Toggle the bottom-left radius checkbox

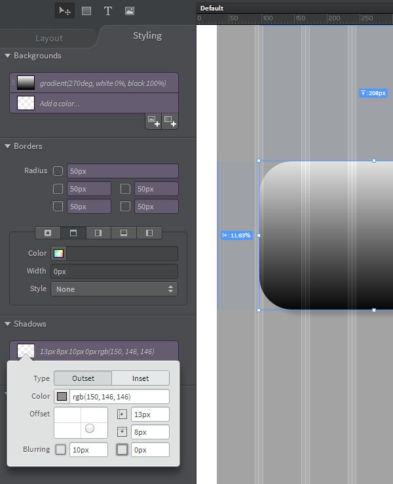click(58, 206)
